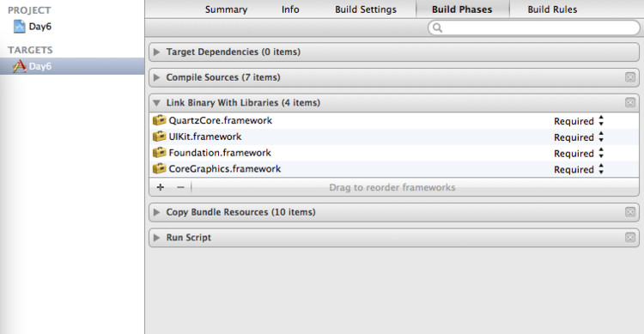Change CoreGraphics.framework Required status popup
644x334 pixels.
(579, 169)
